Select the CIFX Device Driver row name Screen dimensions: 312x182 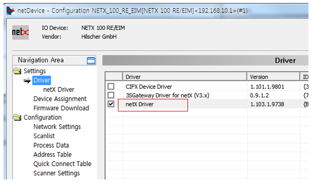149,87
